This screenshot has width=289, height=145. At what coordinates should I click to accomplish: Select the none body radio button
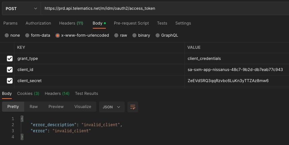pyautogui.click(x=7, y=35)
